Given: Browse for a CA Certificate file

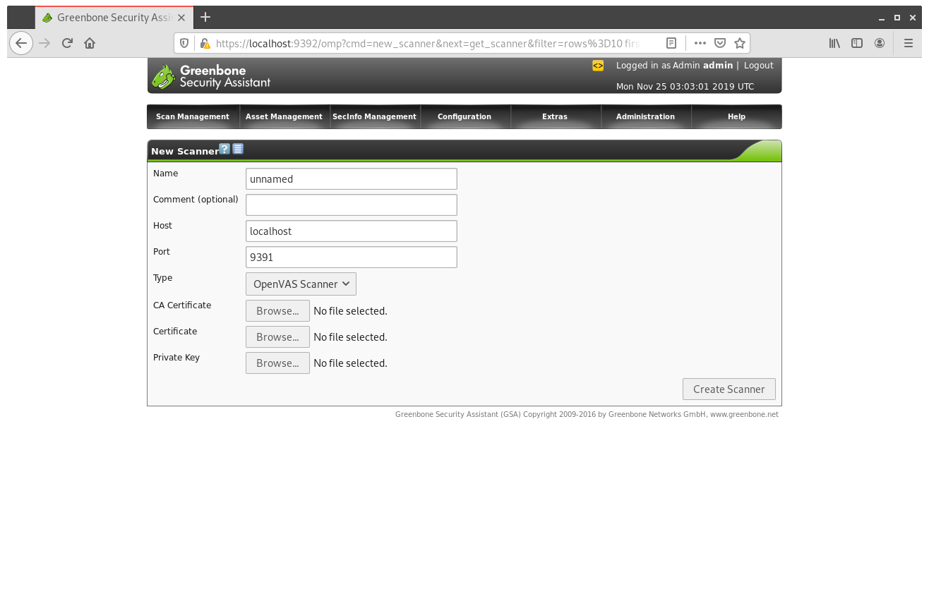Looking at the screenshot, I should pyautogui.click(x=277, y=310).
